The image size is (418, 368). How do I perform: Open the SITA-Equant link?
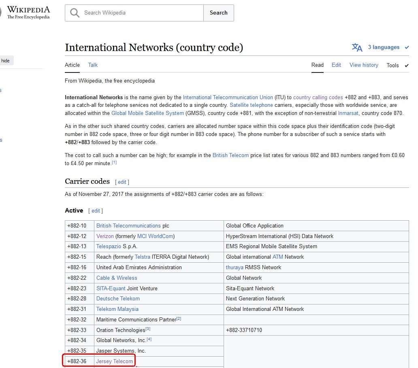click(x=111, y=288)
